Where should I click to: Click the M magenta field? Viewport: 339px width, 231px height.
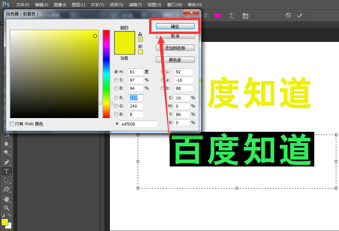pyautogui.click(x=182, y=106)
